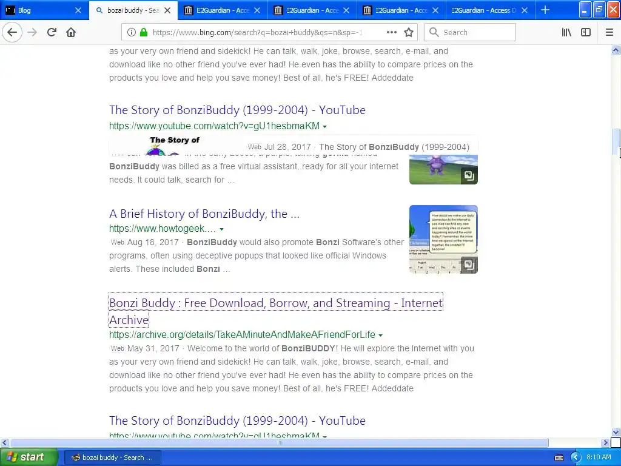Open bottom Story of BonziBuddy YouTube result
621x466 pixels.
pos(237,420)
